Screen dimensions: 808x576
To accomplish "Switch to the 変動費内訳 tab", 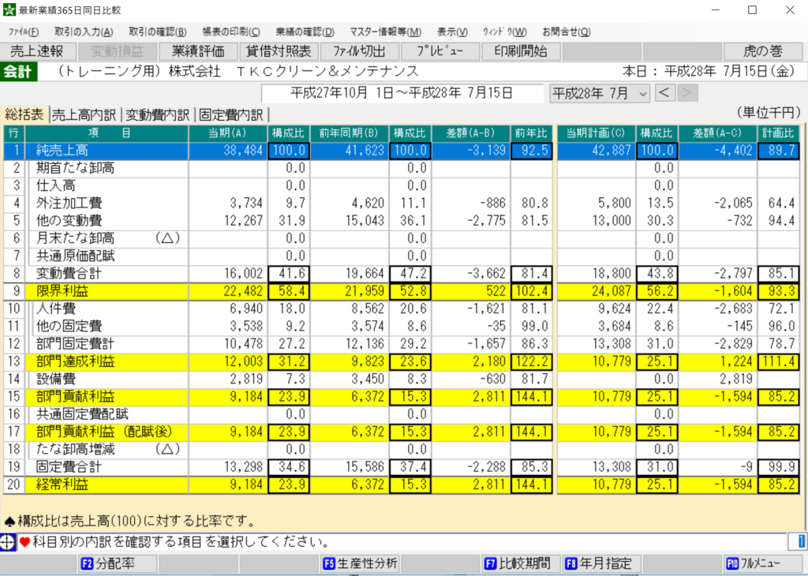I will click(x=158, y=115).
